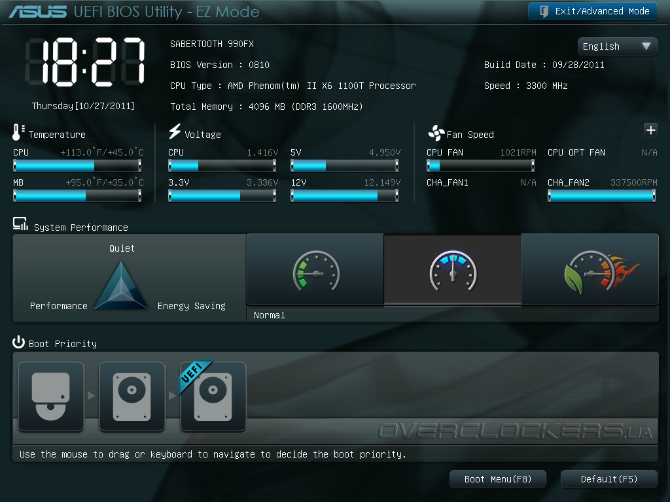This screenshot has width=670, height=502.
Task: Click the Speed : 3300 MHz text
Action: click(526, 86)
